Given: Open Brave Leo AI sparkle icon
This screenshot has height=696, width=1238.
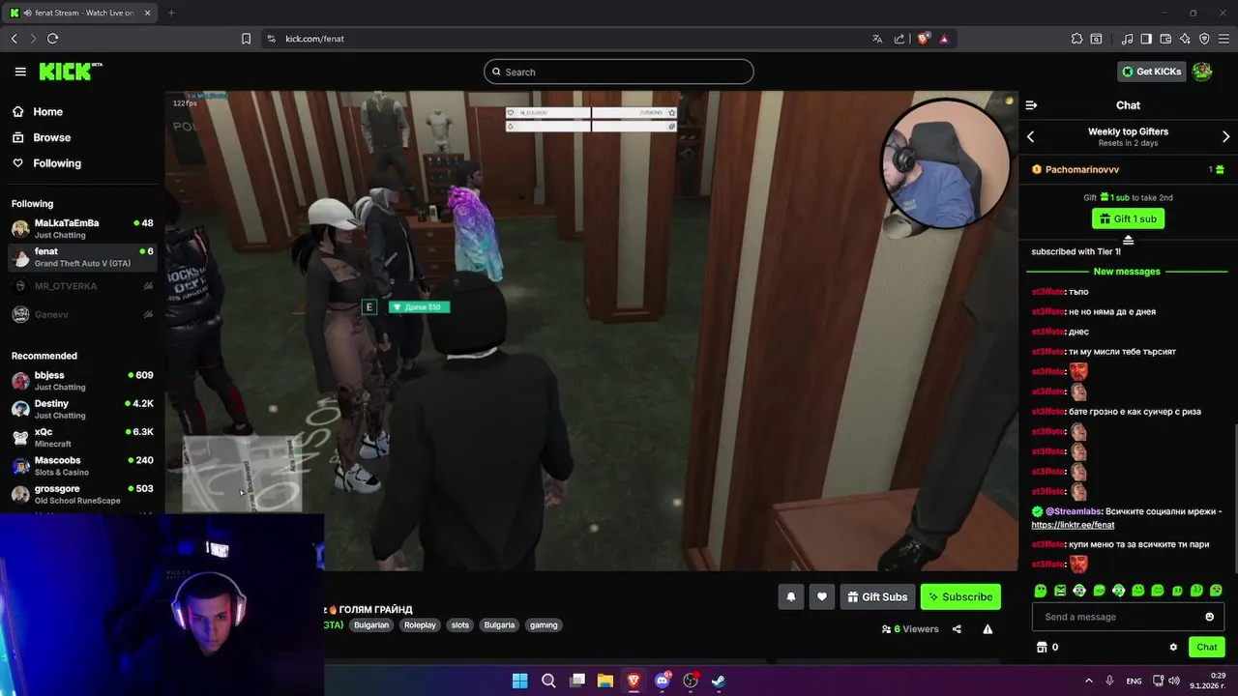Looking at the screenshot, I should [1185, 39].
